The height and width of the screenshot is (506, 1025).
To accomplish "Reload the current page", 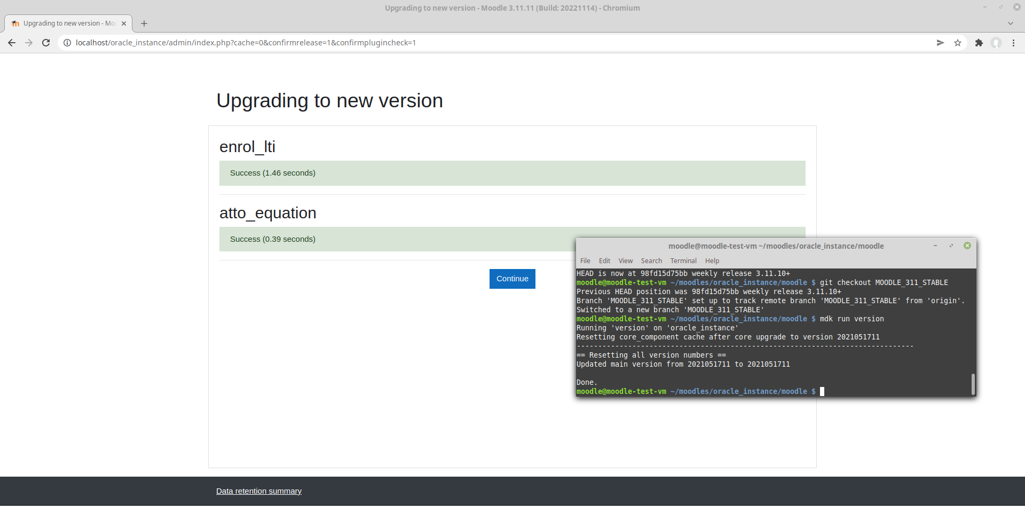I will pyautogui.click(x=46, y=43).
